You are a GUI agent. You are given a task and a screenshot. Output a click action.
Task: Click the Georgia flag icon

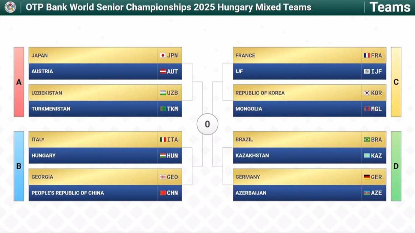coord(163,177)
